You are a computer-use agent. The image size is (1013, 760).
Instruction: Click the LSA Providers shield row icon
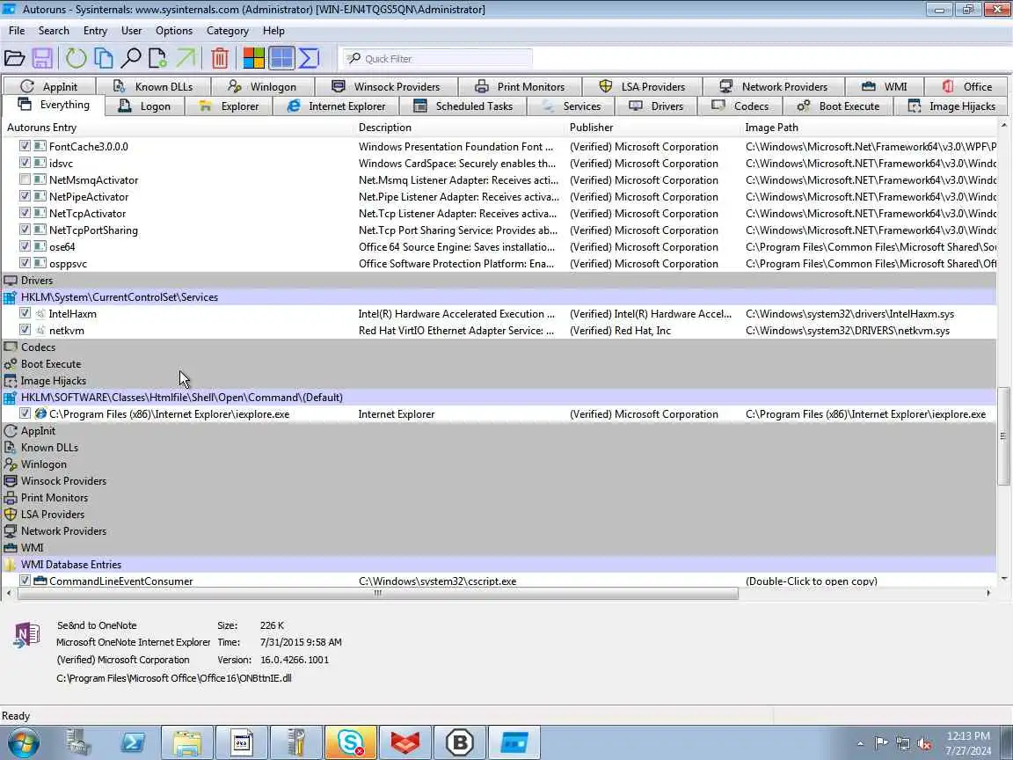click(x=10, y=515)
